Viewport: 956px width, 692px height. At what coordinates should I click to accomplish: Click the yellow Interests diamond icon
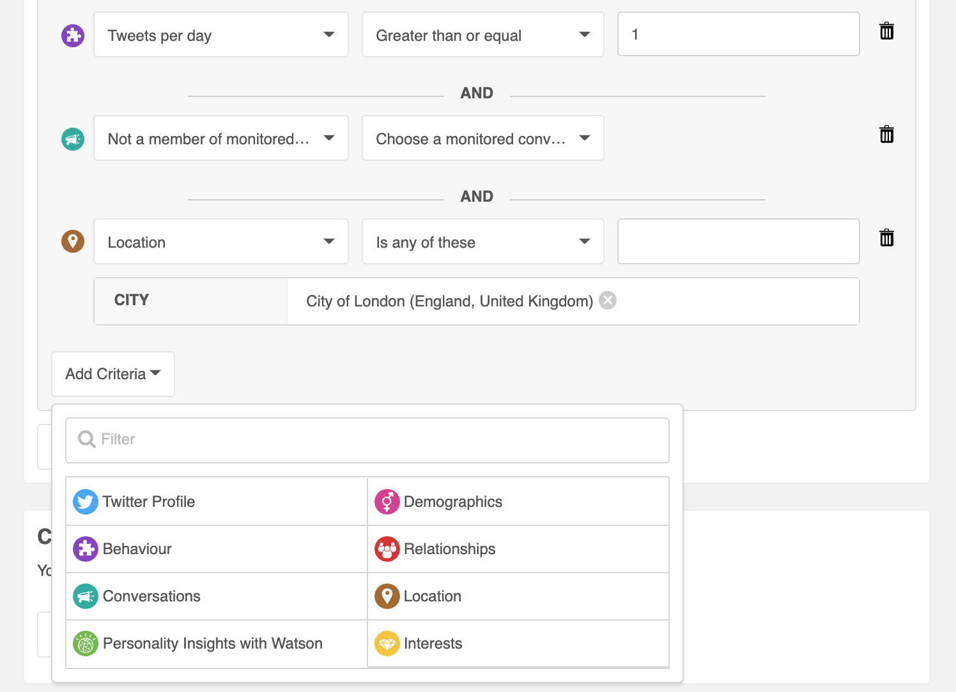(387, 643)
